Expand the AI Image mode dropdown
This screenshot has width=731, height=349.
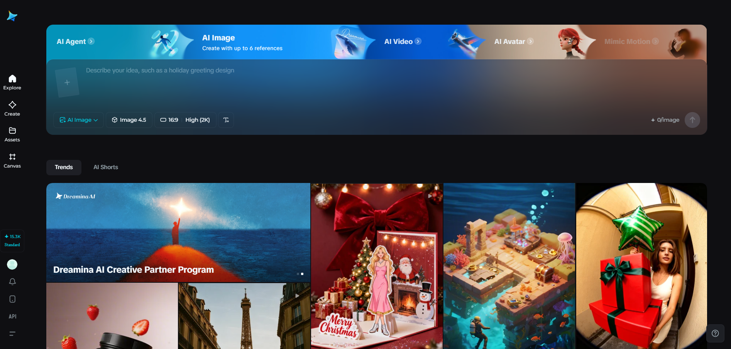point(78,120)
